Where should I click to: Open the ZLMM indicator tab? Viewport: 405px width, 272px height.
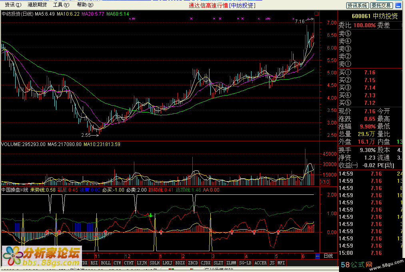(231, 263)
